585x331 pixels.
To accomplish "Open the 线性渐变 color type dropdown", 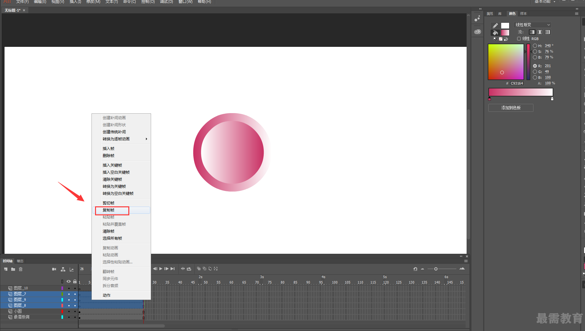I will tap(533, 25).
